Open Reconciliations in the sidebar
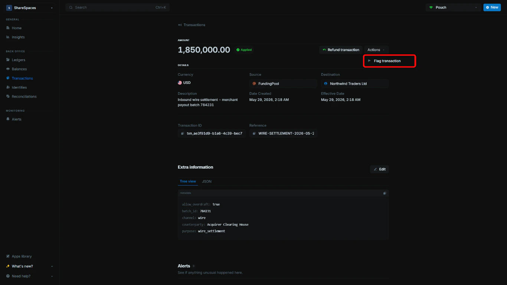 (24, 96)
